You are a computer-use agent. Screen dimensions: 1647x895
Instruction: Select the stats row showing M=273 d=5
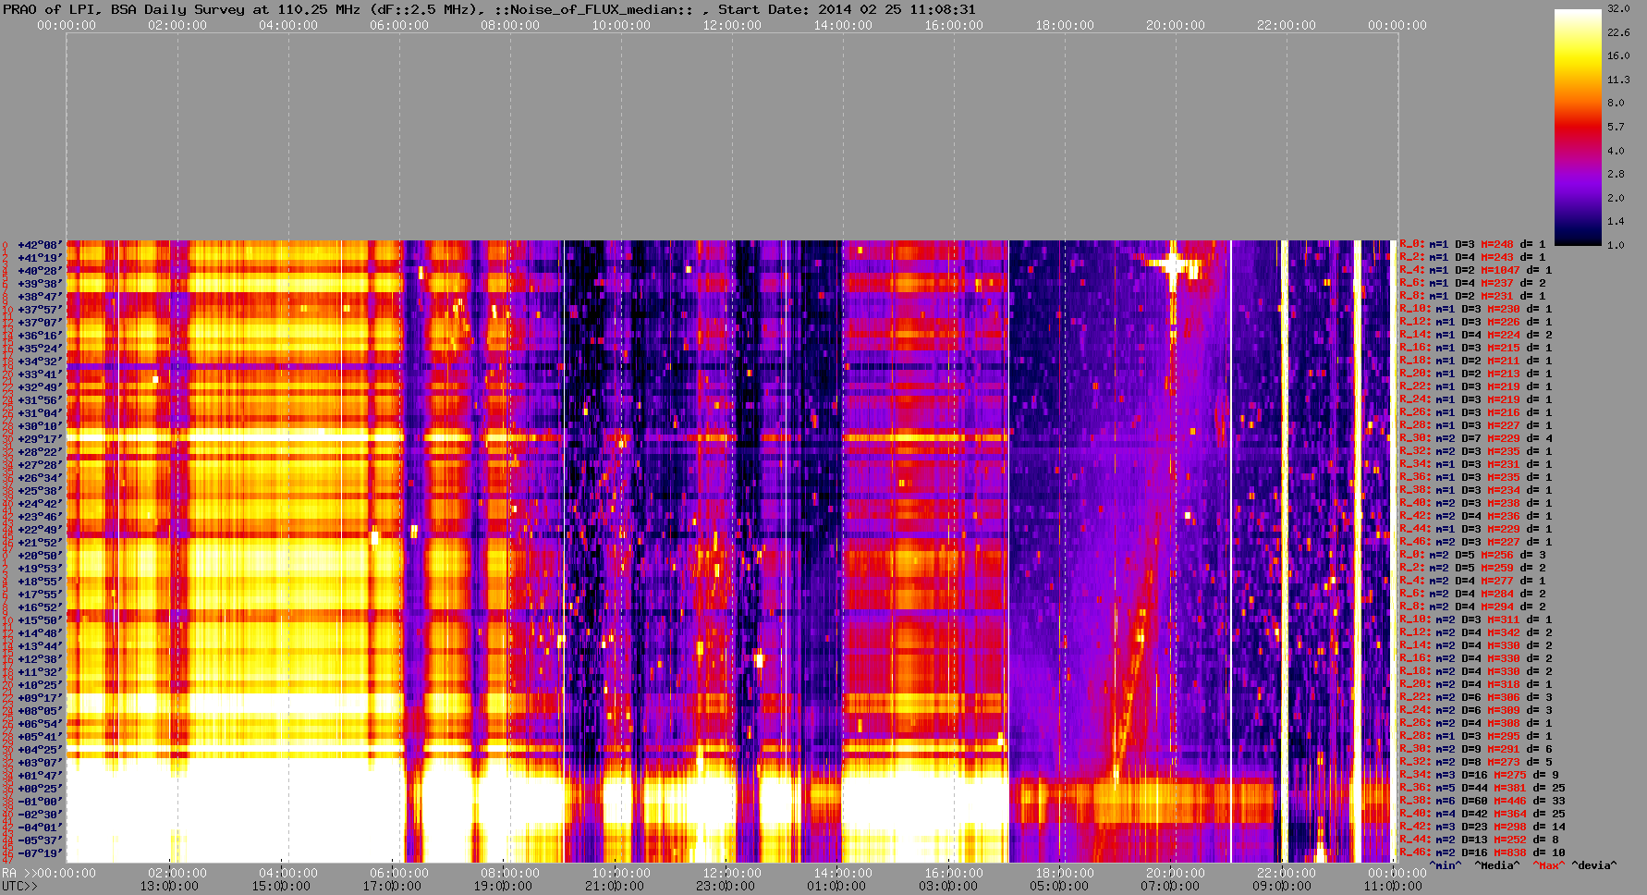pos(1476,762)
